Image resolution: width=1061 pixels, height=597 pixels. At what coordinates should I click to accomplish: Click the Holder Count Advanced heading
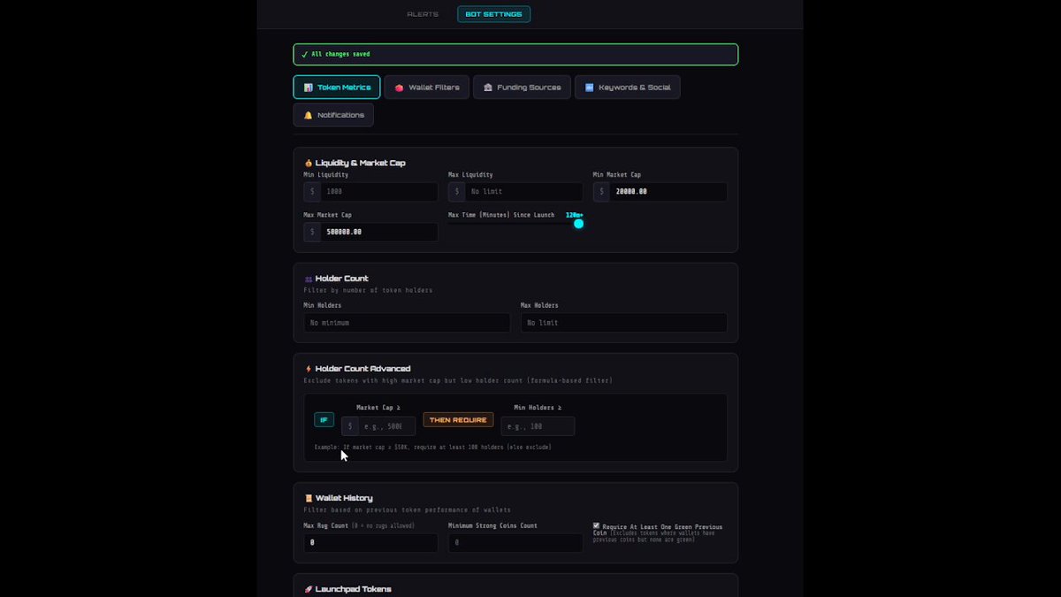pos(363,369)
